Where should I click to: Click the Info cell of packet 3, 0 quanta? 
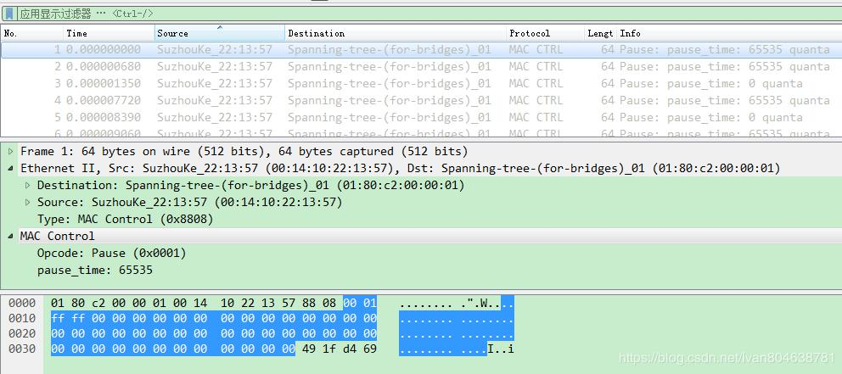(x=711, y=84)
